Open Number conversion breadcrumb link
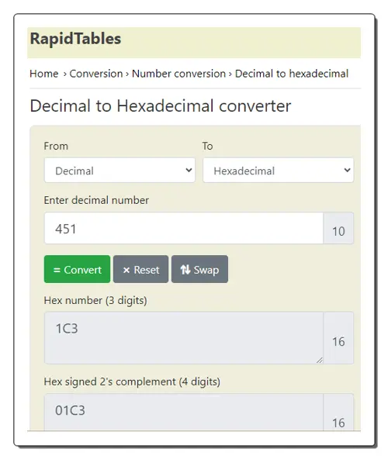This screenshot has height=459, width=388. coord(178,74)
